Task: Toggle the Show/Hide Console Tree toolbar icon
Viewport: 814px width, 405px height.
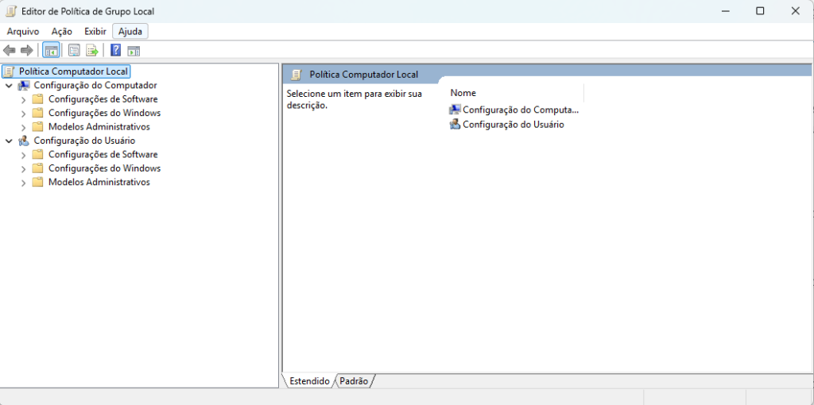Action: click(x=51, y=50)
